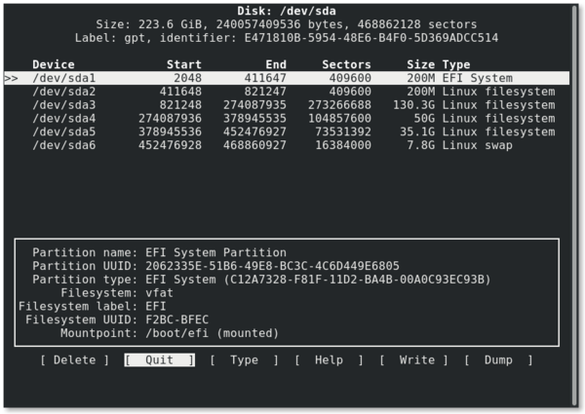This screenshot has height=414, width=585.
Task: Click the /boot/efi mountpoint text
Action: (176, 333)
